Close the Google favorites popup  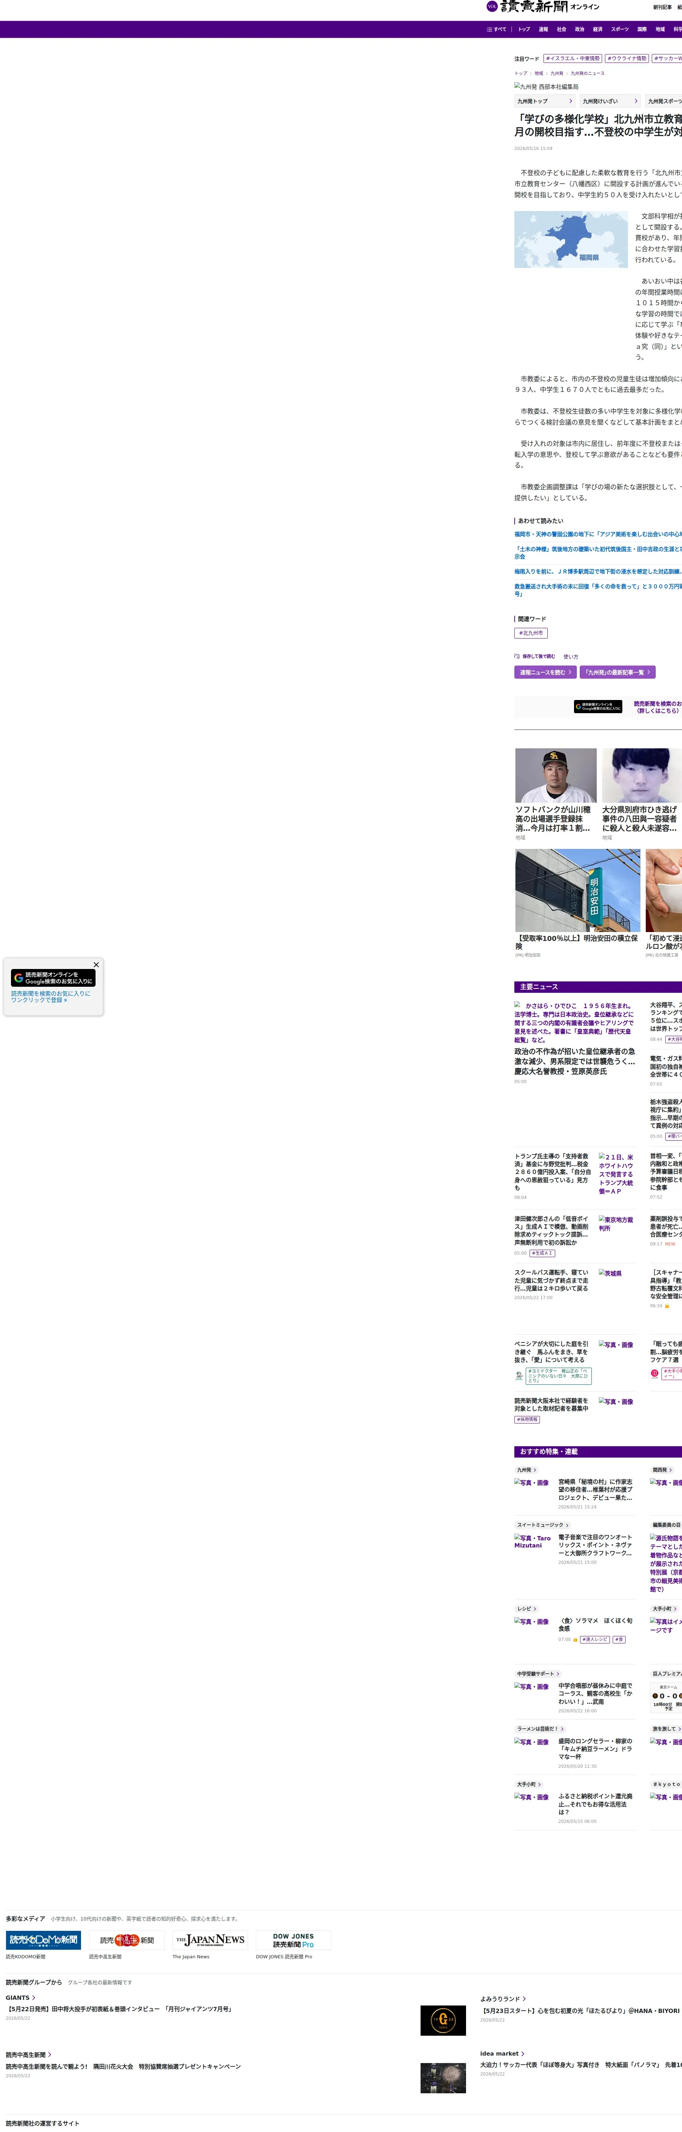96,965
